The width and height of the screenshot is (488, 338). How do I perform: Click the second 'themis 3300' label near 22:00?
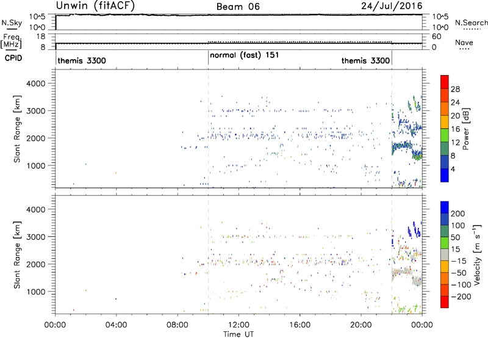(365, 60)
